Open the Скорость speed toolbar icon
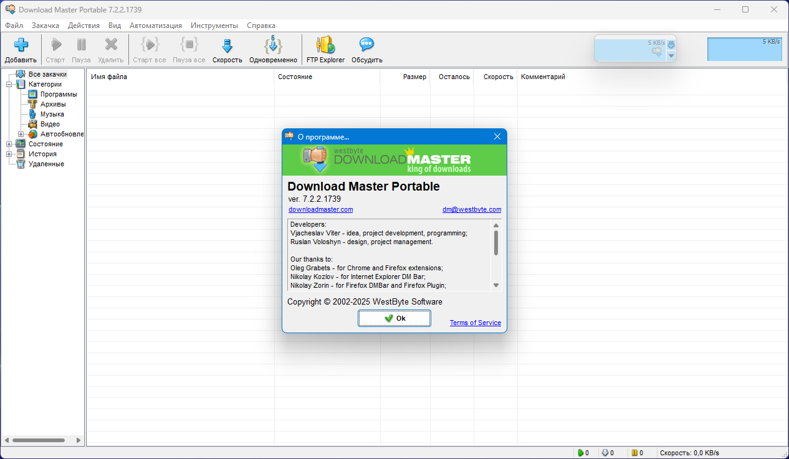 tap(227, 45)
